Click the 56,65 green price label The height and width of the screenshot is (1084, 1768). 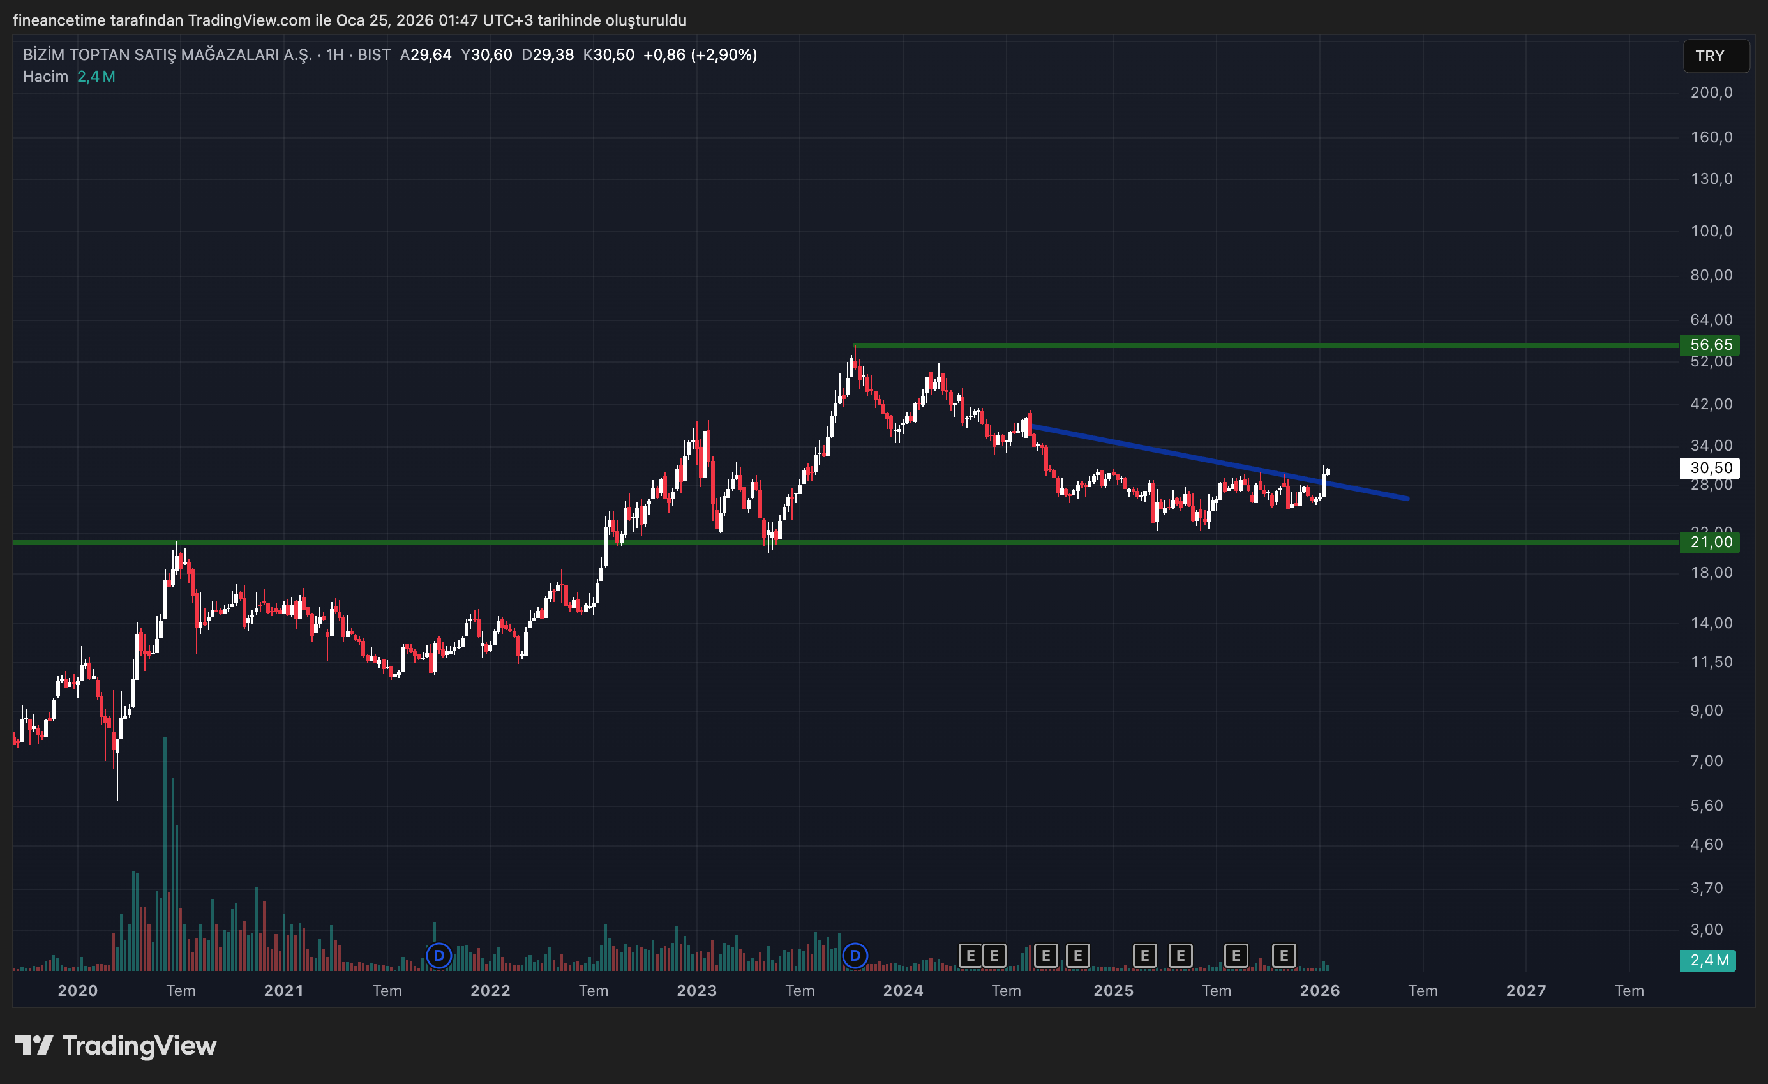(1710, 345)
